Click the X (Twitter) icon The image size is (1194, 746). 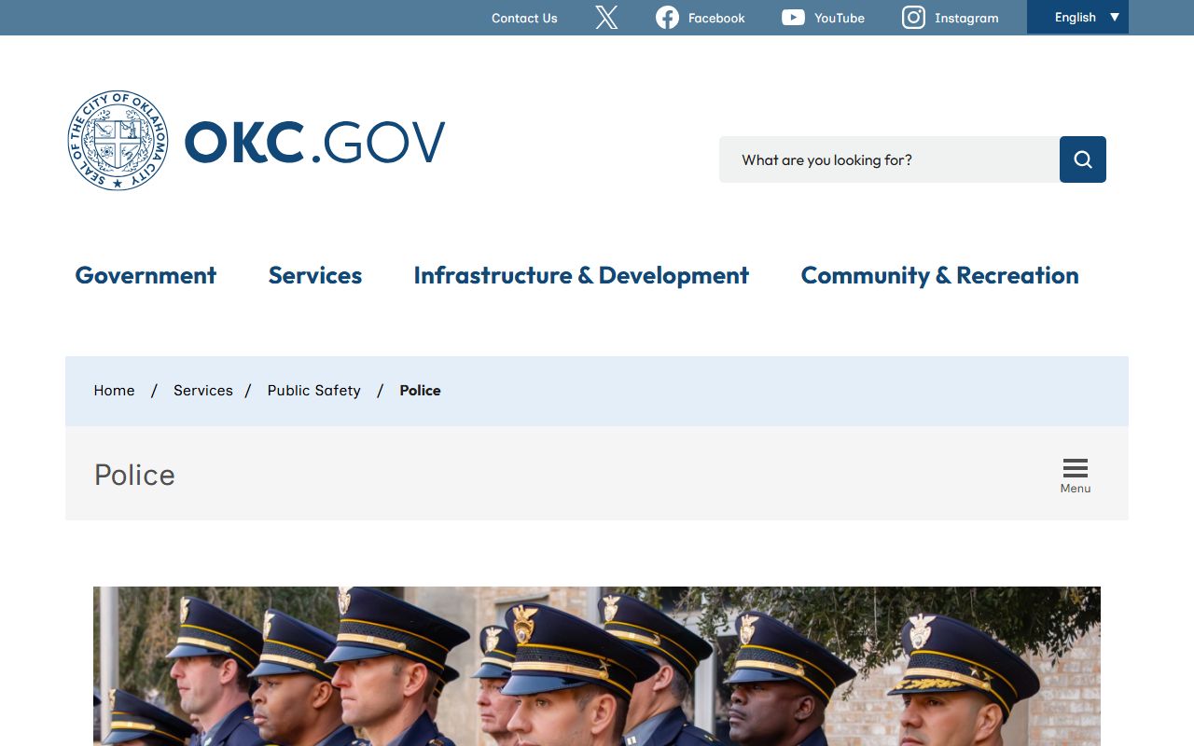(606, 18)
